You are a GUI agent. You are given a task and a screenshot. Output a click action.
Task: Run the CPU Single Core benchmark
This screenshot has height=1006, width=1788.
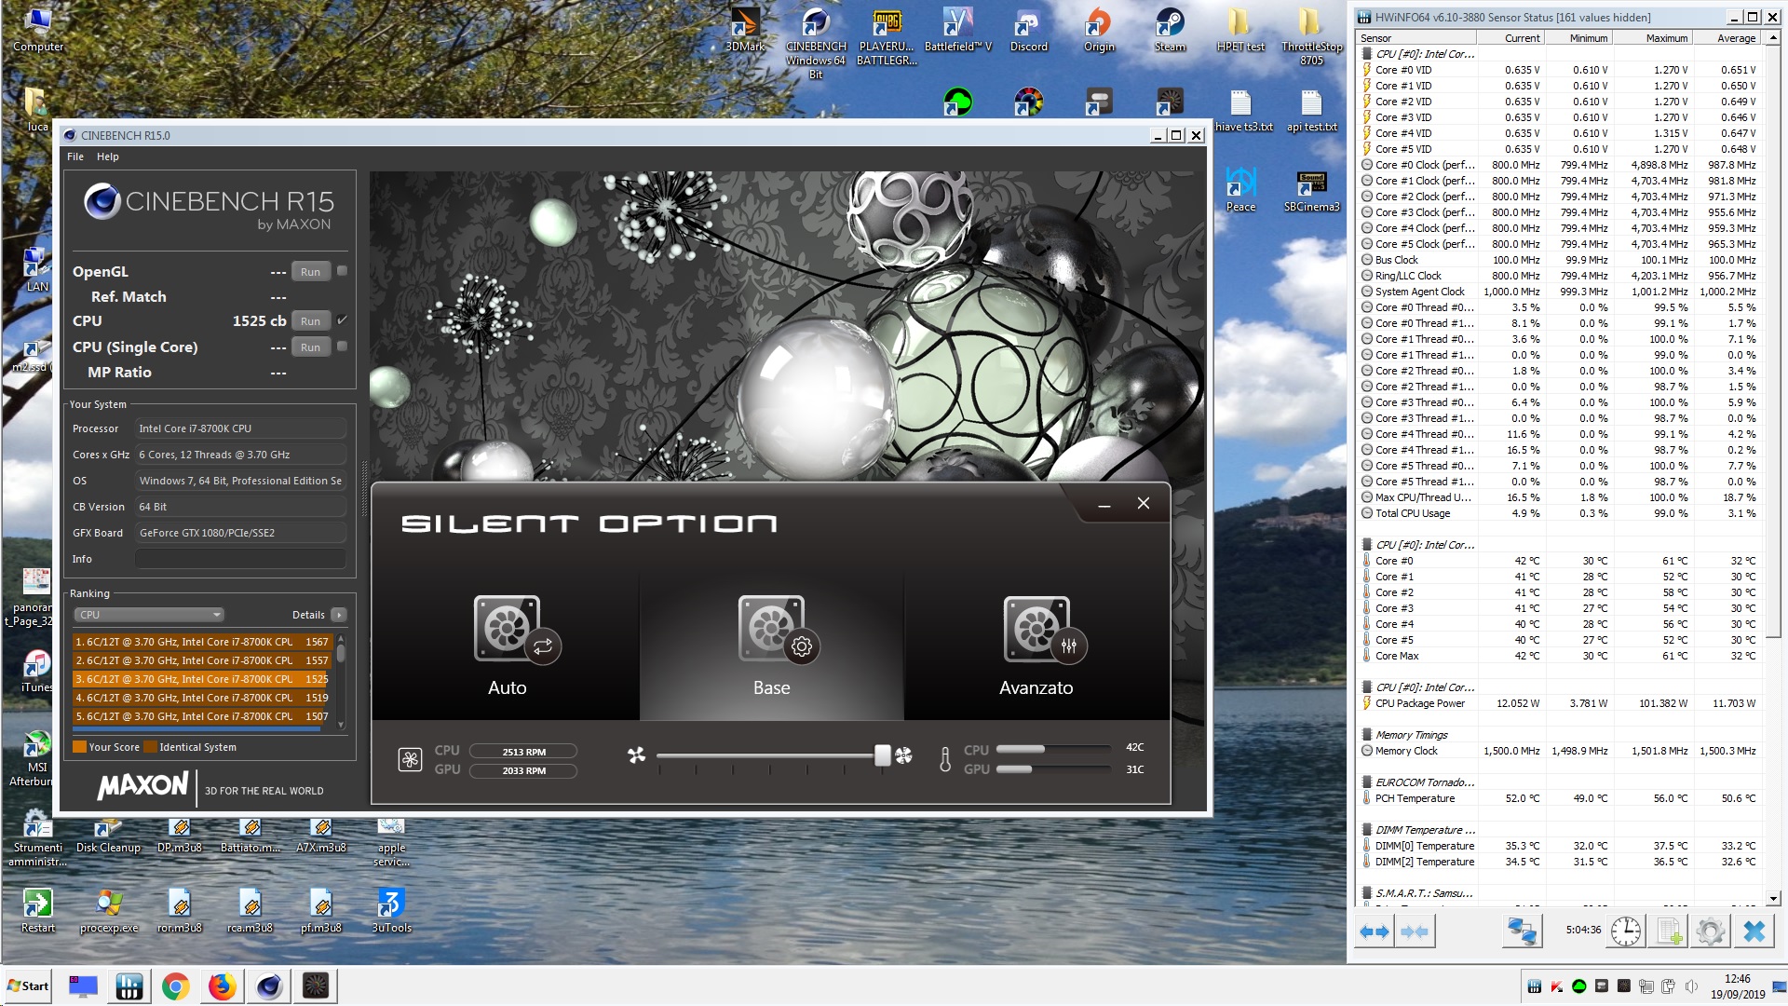click(x=311, y=347)
